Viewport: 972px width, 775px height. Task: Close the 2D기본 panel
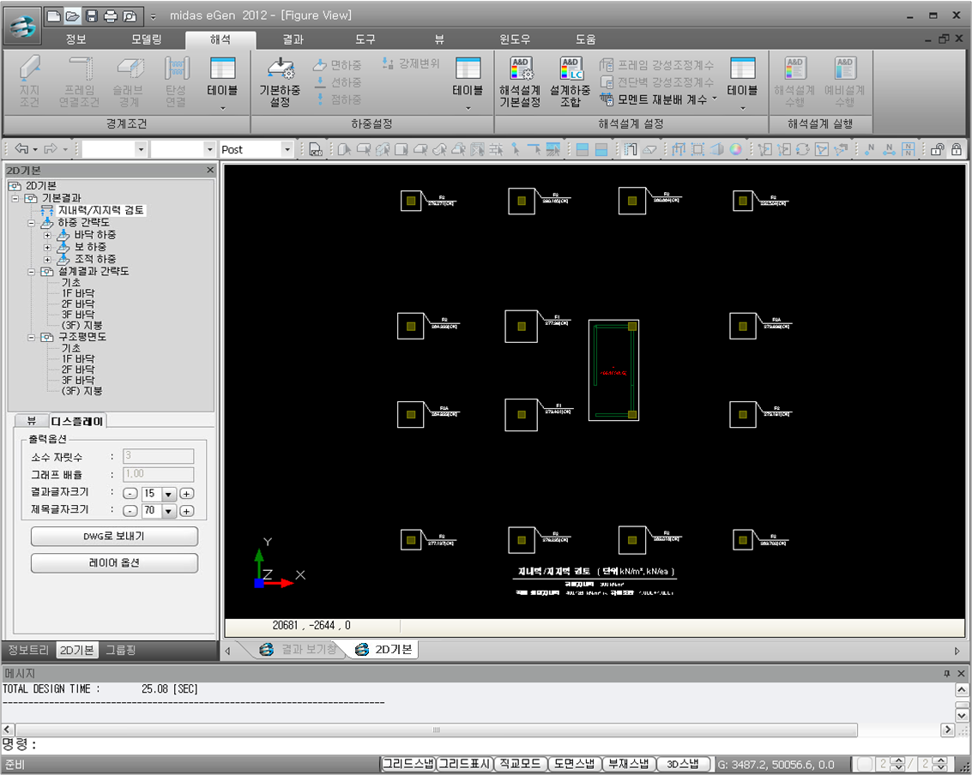[210, 170]
